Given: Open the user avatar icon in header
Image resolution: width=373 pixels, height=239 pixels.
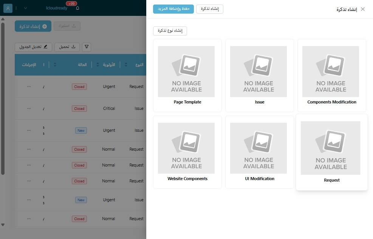Looking at the screenshot, I should 8,8.
